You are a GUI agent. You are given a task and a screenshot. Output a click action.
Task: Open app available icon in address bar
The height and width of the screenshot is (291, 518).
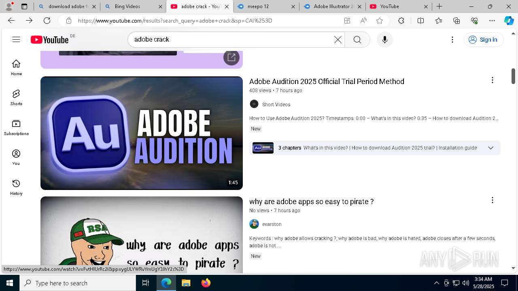click(347, 21)
